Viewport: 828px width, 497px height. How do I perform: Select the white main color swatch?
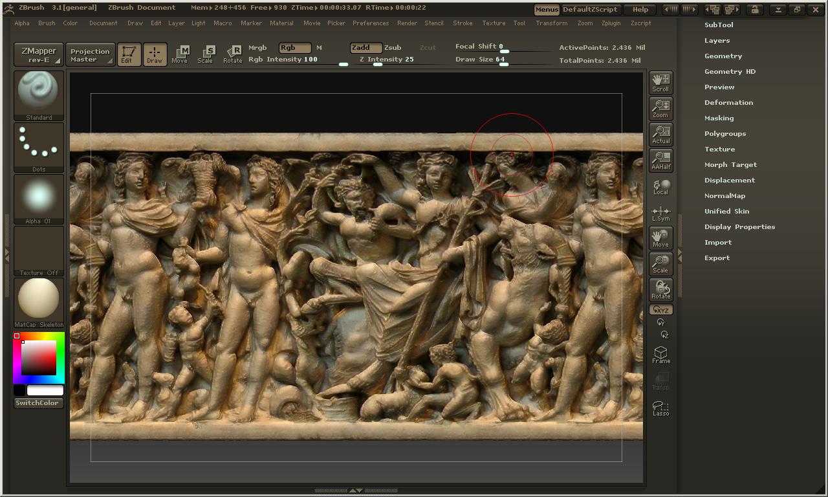click(x=45, y=390)
